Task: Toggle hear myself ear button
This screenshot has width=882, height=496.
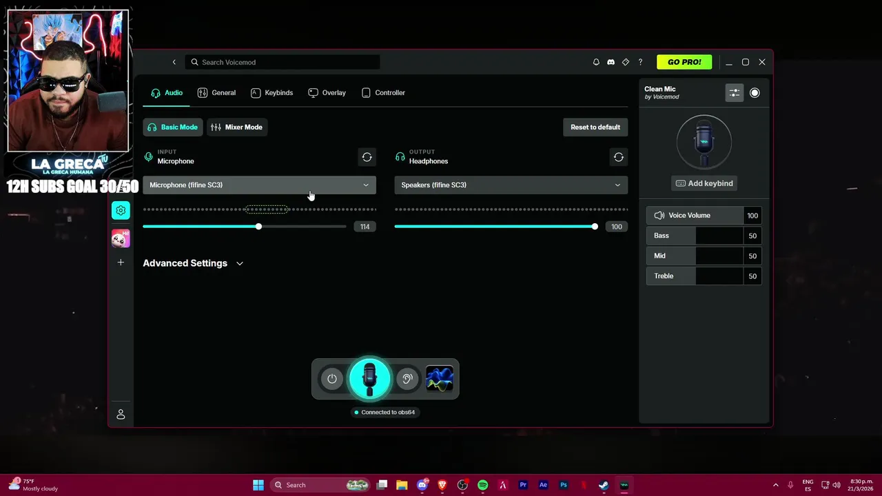Action: pos(407,378)
